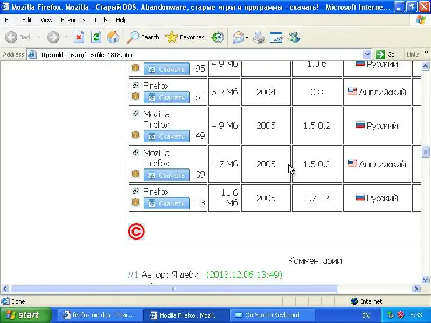The image size is (431, 323).
Task: Click the package box icon in 113 downloads row
Action: [x=135, y=202]
